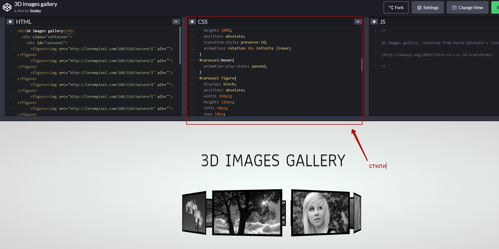Click the 3D images gallery pen title
Screen dimensions: 499x249
(36, 4)
